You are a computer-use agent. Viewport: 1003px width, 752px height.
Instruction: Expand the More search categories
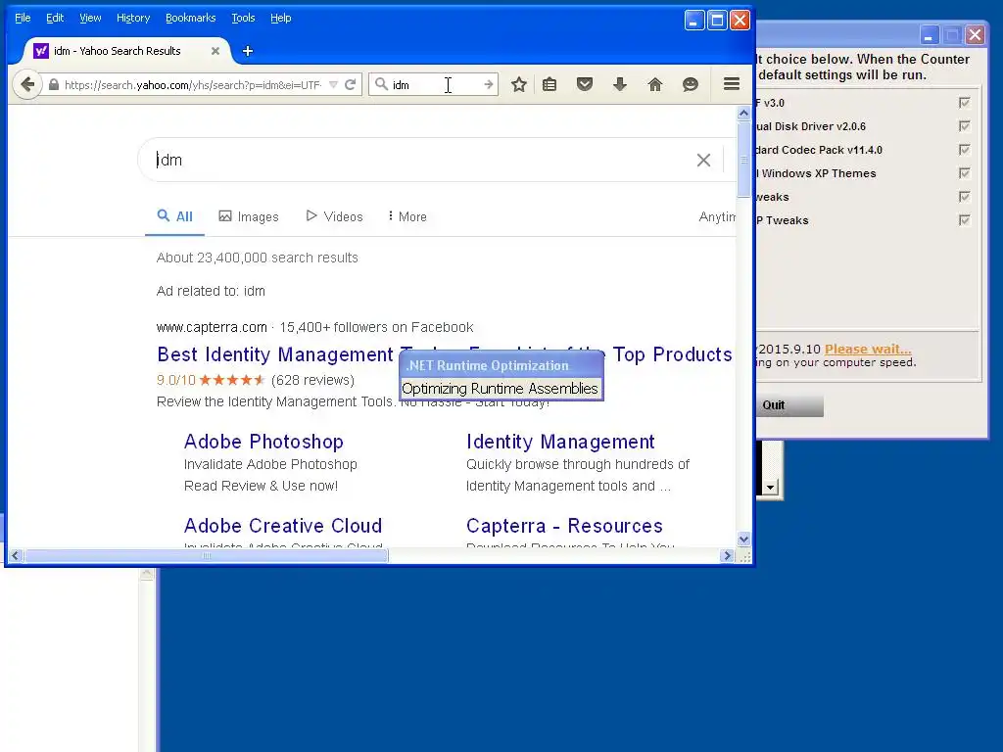407,216
